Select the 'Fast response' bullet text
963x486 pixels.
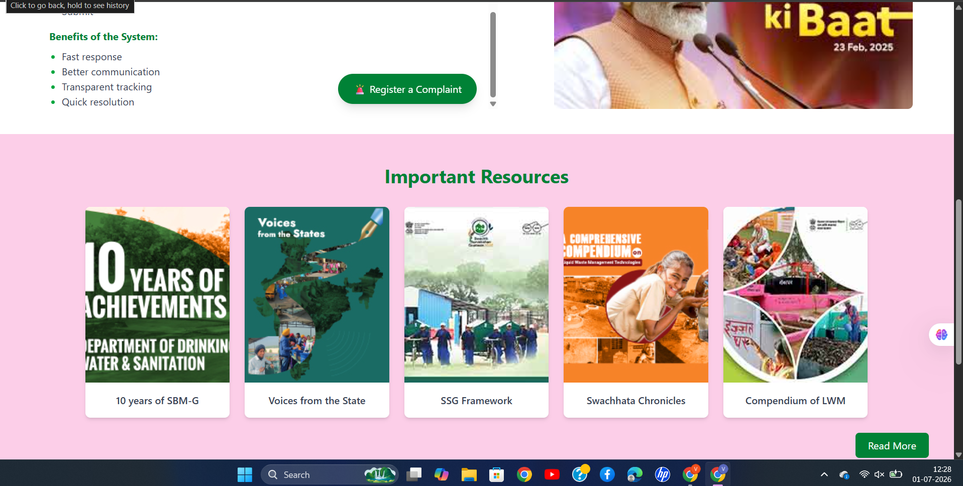pos(92,57)
